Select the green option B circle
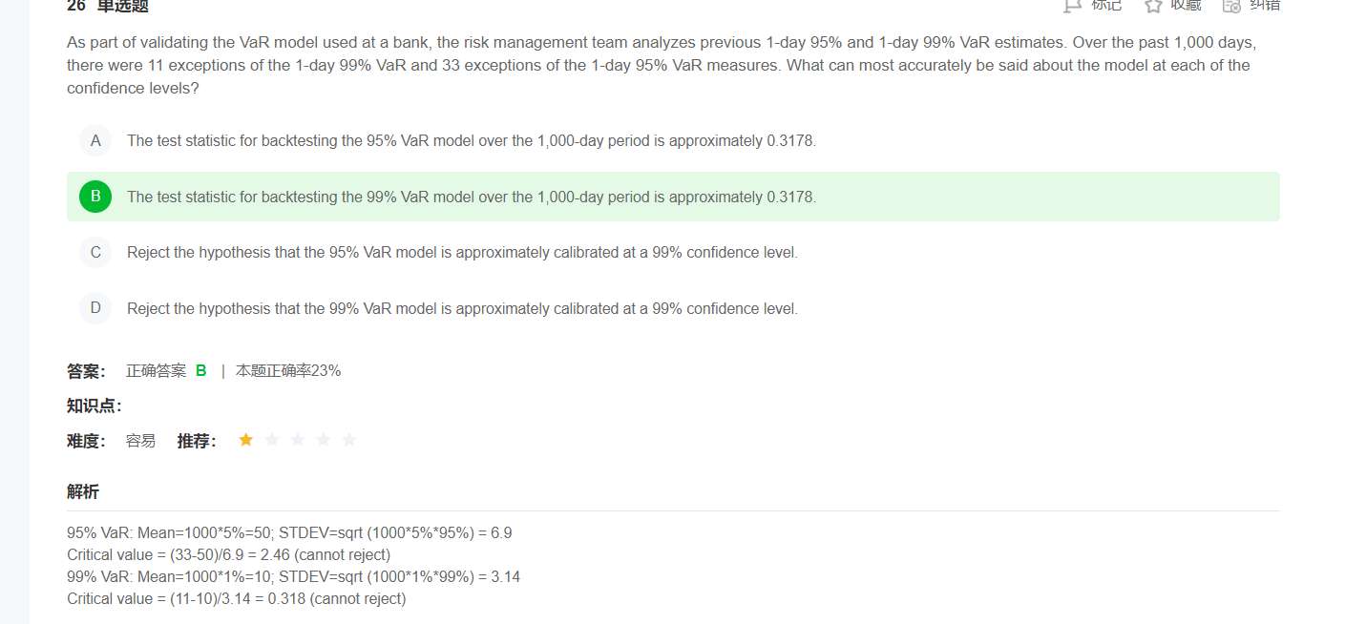This screenshot has height=624, width=1345. point(95,197)
